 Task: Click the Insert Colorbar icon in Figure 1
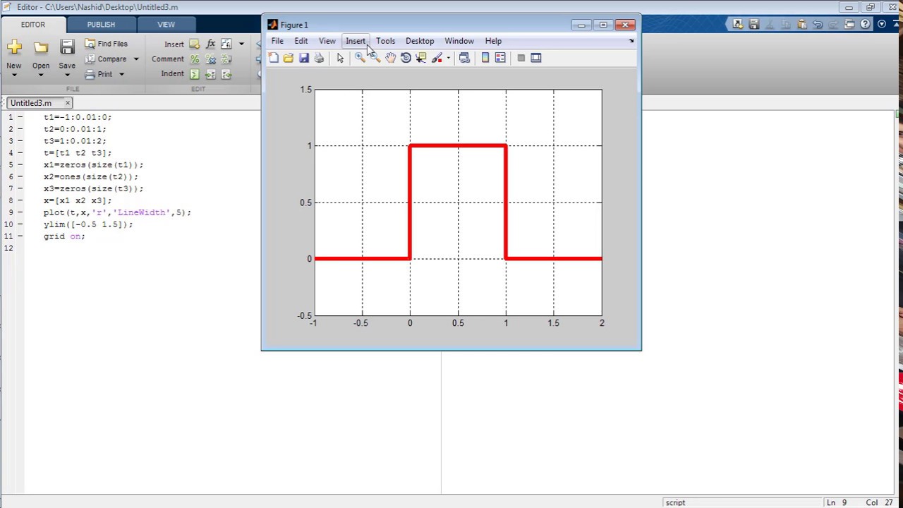pyautogui.click(x=485, y=58)
